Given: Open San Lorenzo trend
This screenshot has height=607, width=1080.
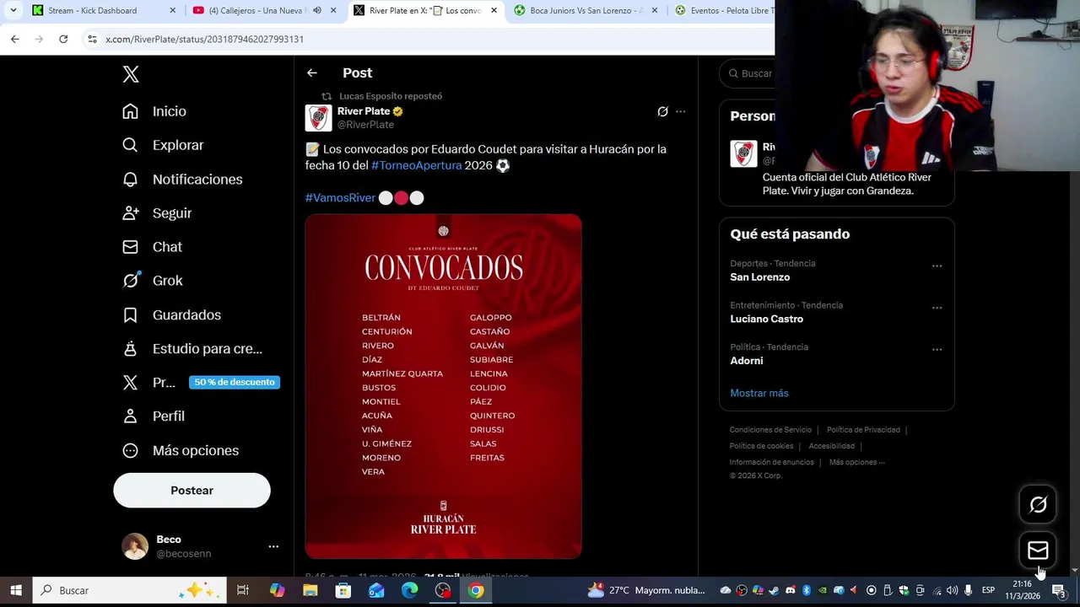Looking at the screenshot, I should click(x=759, y=277).
